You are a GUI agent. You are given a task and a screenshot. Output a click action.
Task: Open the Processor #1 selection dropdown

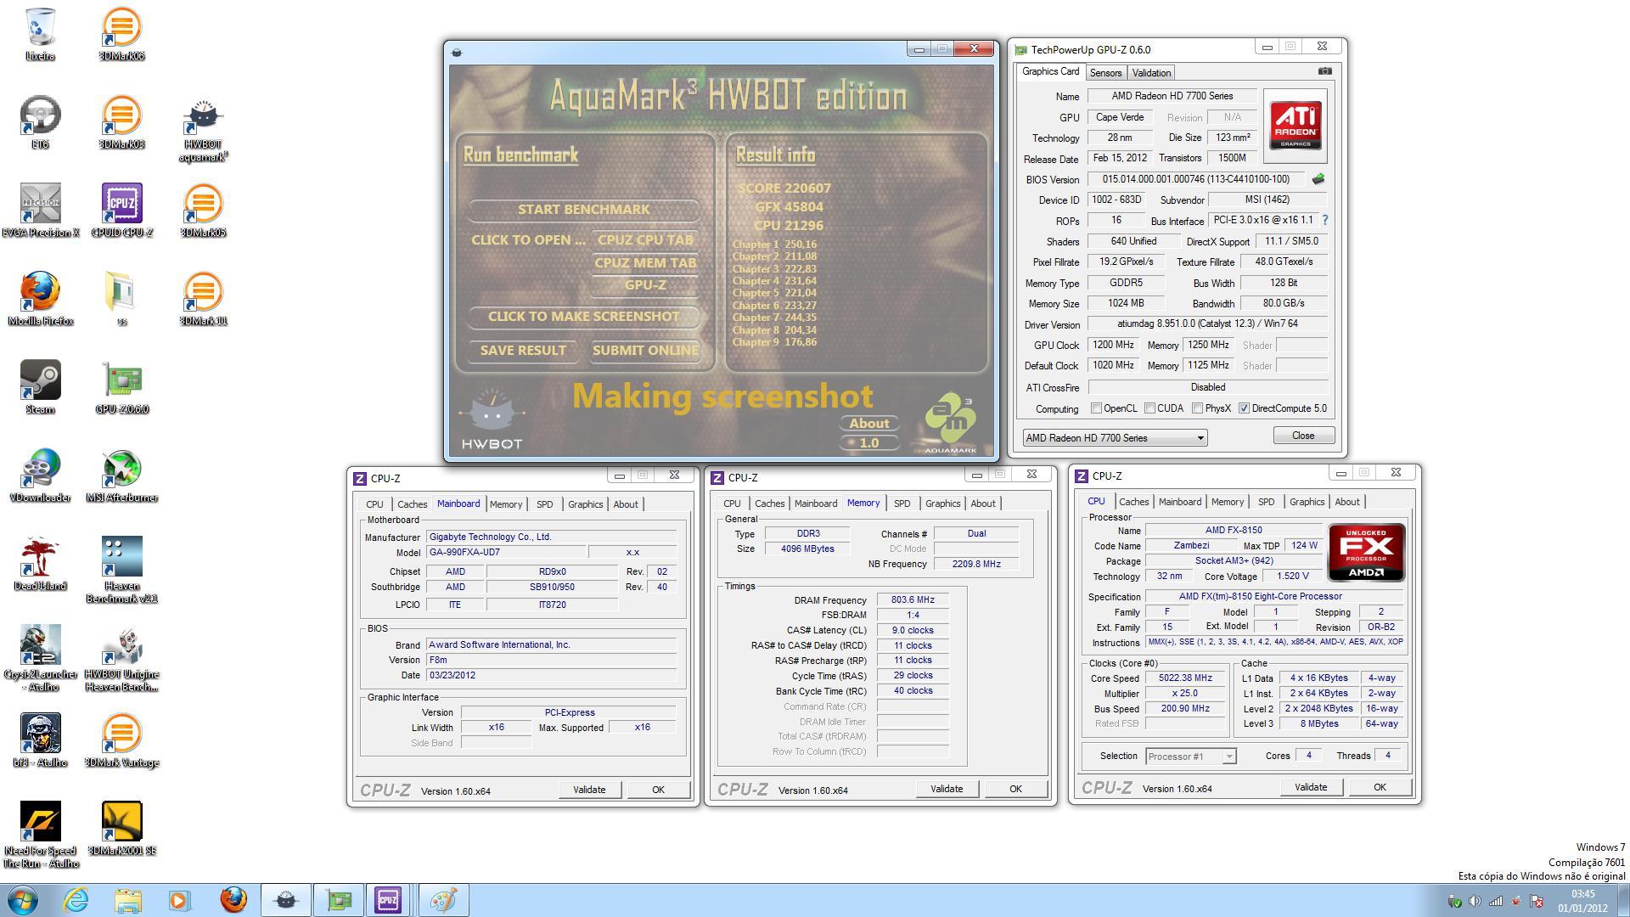1190,756
